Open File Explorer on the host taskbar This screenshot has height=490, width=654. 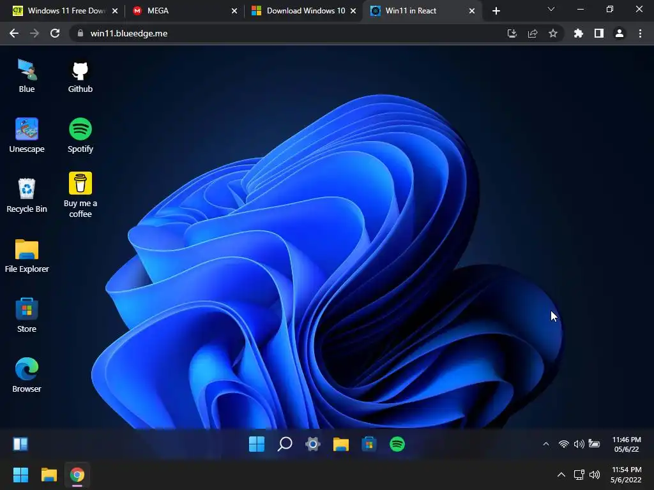[49, 475]
